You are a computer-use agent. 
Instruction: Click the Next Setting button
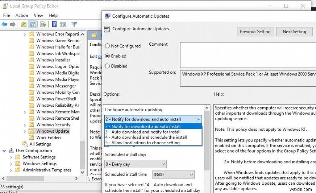point(294,32)
